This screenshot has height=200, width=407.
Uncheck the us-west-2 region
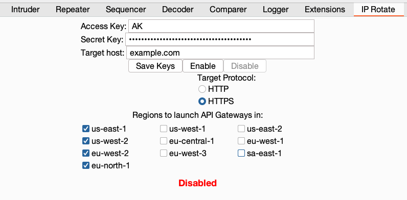86,141
